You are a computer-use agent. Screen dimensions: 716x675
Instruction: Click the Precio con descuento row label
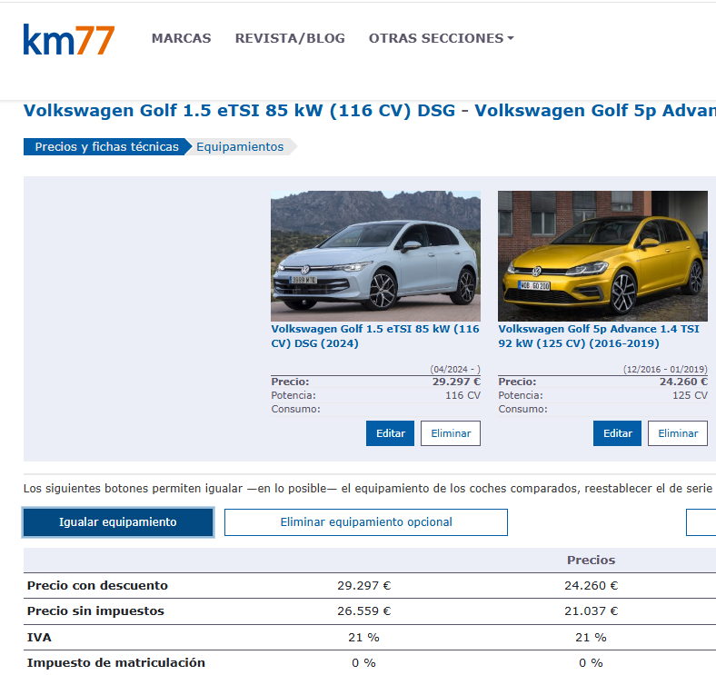[97, 585]
